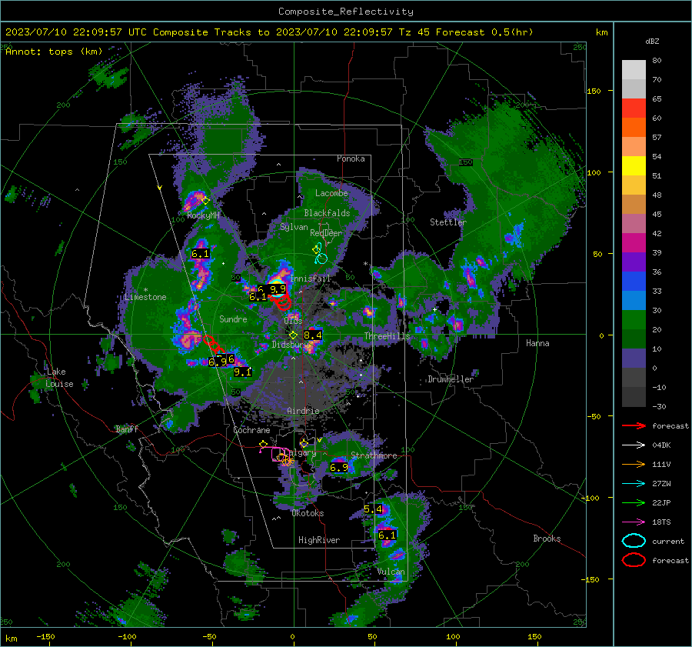Click the cyan current ellipse legend icon
Screen dimensions: 692x647
point(634,541)
